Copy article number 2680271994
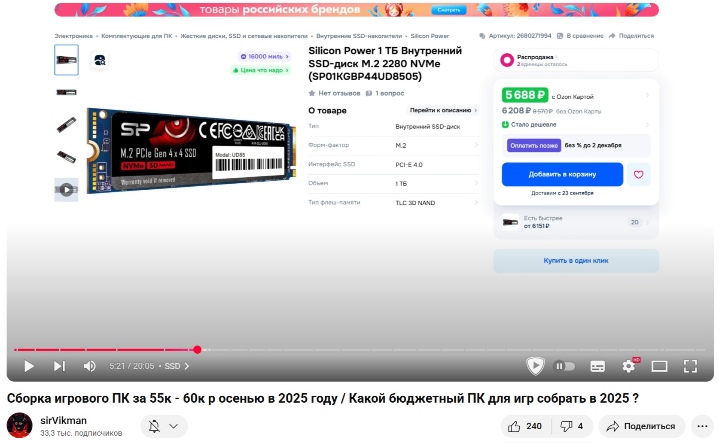 515,36
